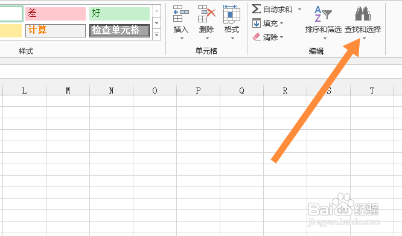The image size is (402, 236).
Task: Expand the cell styles gallery
Action: (x=156, y=34)
